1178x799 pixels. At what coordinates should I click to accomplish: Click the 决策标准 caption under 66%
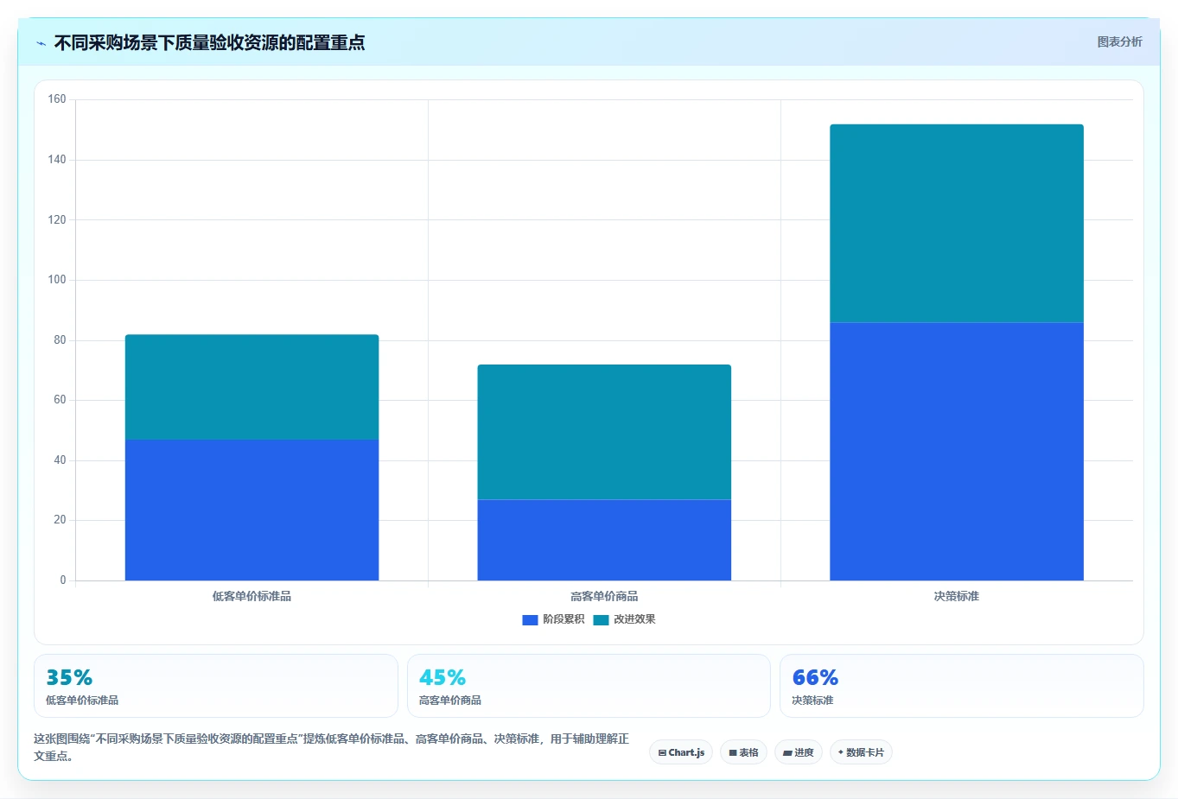point(812,701)
